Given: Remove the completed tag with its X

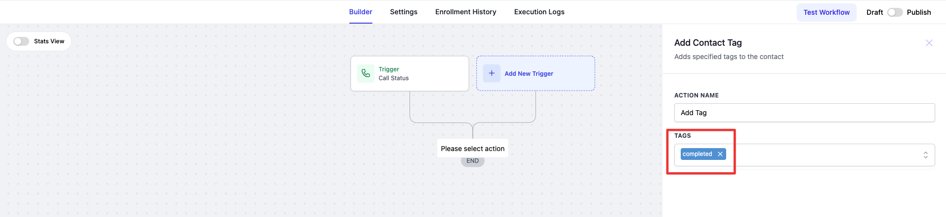Looking at the screenshot, I should [720, 154].
